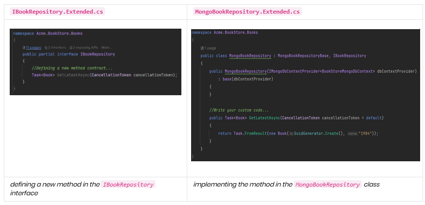Click the inheritors icon in the code lens
Viewport: 425px width, 205px height.
(x=45, y=48)
